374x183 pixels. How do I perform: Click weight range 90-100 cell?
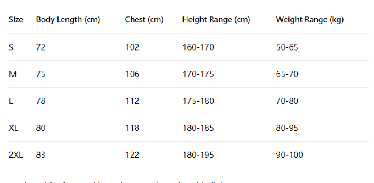[x=289, y=155]
